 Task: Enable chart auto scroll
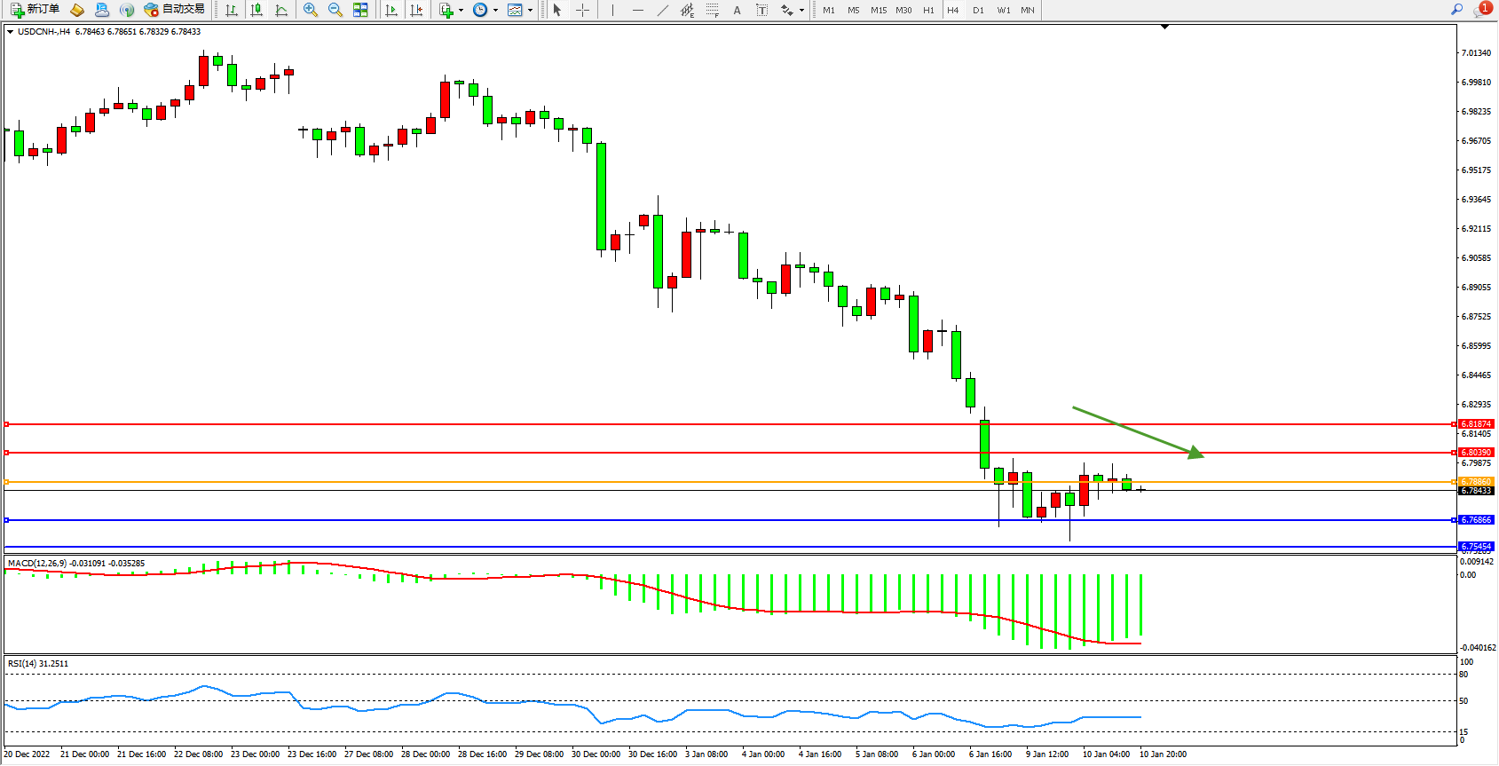pos(391,10)
